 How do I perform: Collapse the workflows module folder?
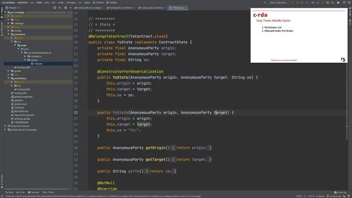coord(9,78)
